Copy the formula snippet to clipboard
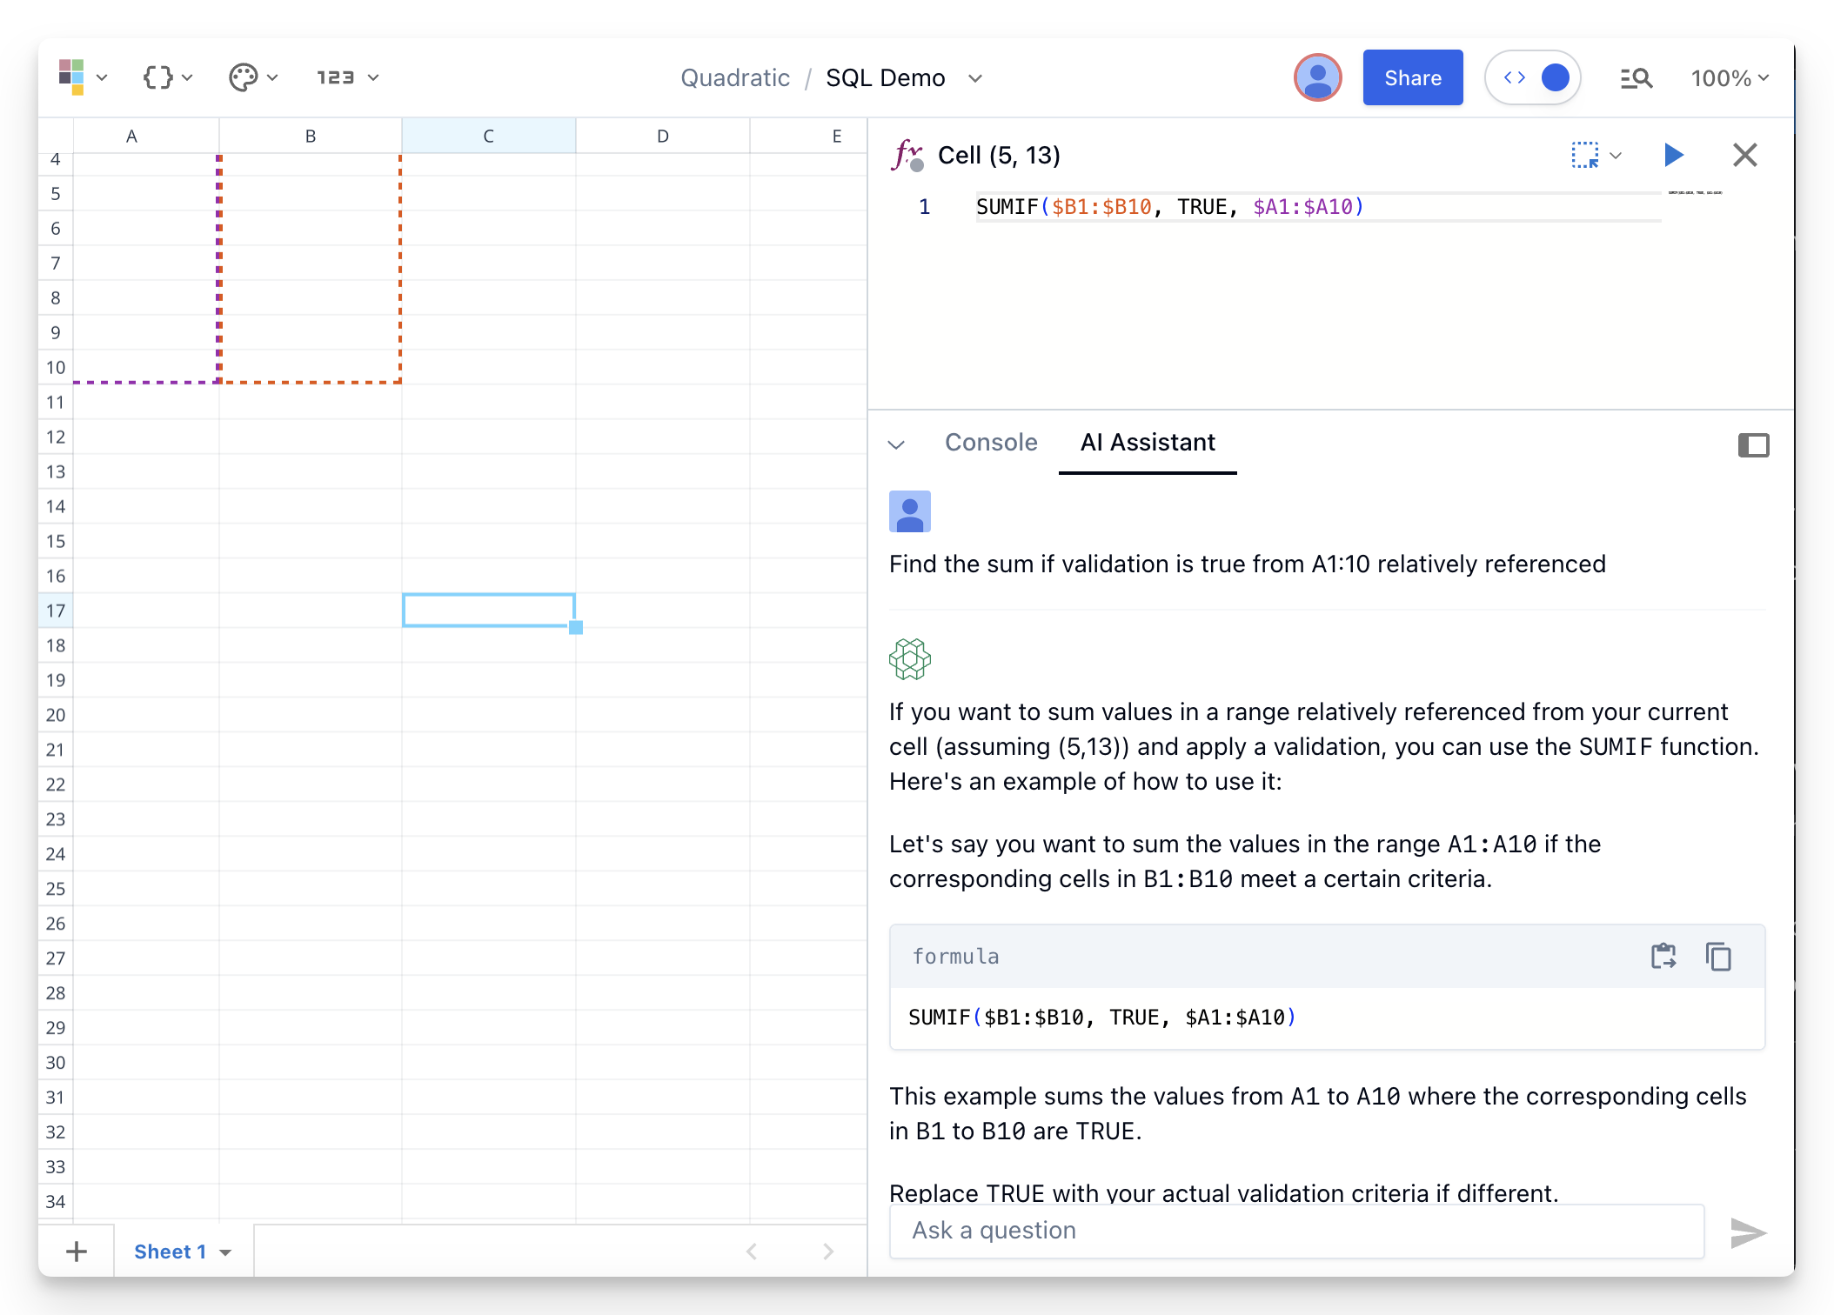 click(x=1718, y=957)
